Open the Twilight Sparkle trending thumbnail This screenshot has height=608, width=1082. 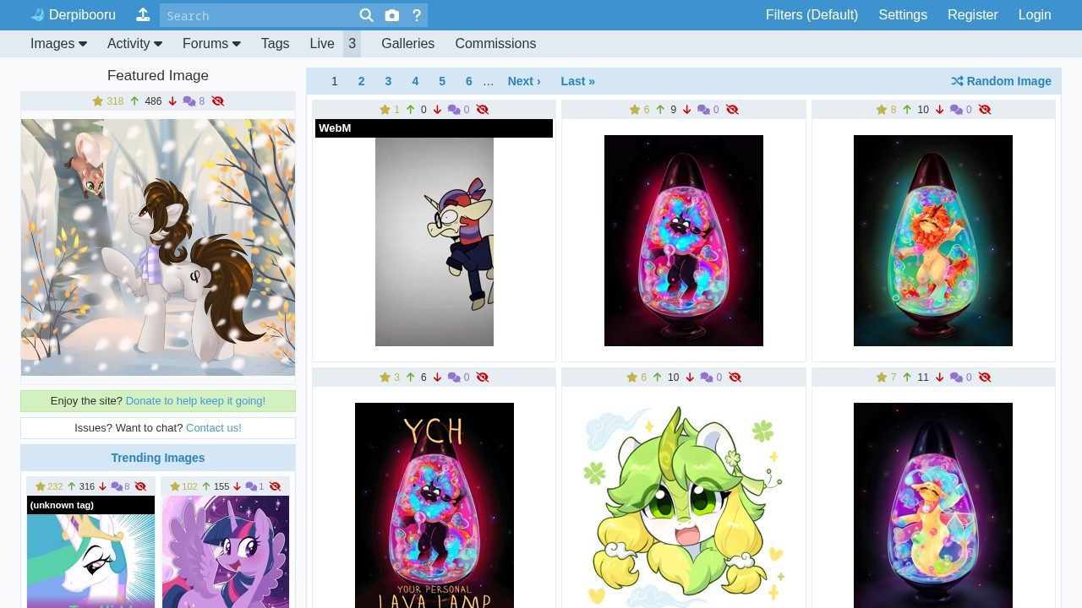(226, 551)
